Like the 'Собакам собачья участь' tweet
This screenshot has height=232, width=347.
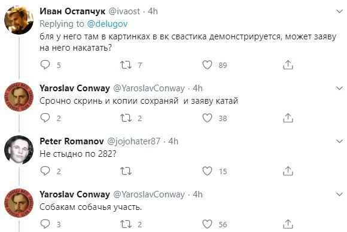coord(207,224)
